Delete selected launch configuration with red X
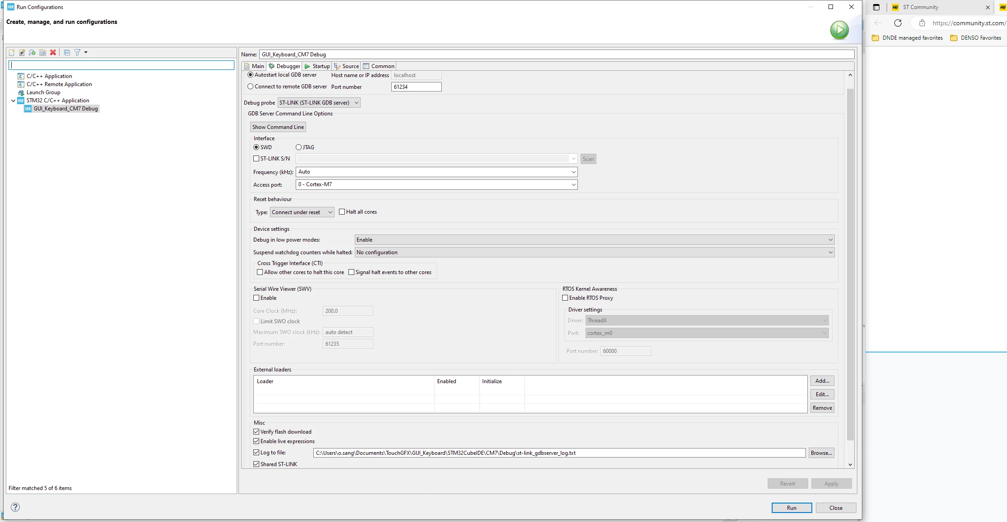The width and height of the screenshot is (1007, 522). [53, 52]
